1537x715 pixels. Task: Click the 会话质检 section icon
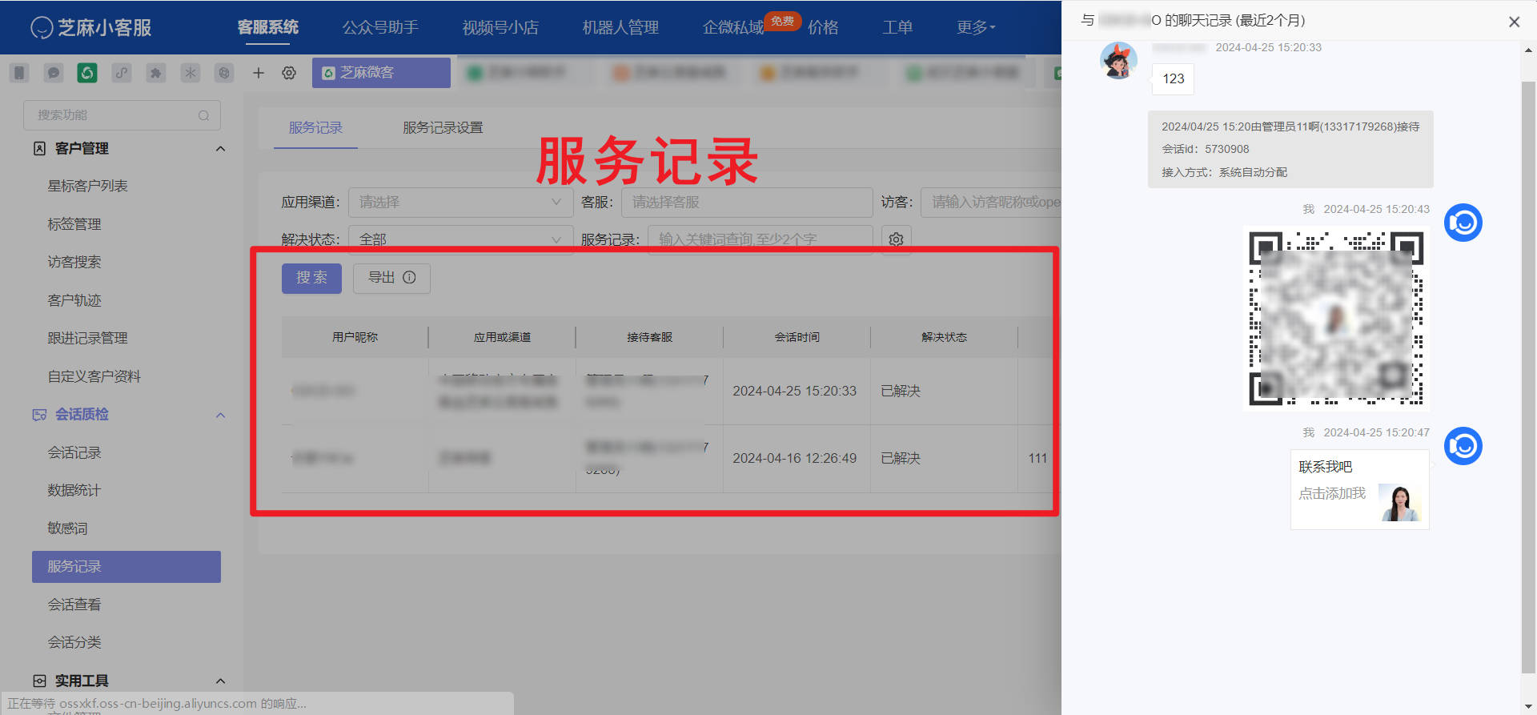(39, 415)
